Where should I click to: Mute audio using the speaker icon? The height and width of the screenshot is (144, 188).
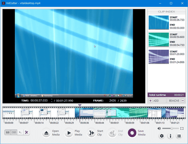tap(159, 129)
